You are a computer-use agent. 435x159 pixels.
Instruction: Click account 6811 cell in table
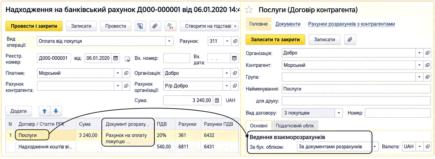click(188, 147)
